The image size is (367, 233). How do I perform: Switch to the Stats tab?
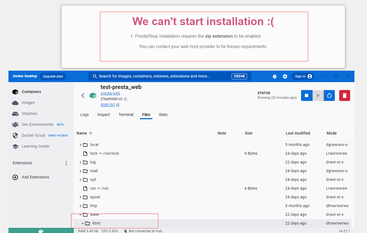[x=163, y=115]
